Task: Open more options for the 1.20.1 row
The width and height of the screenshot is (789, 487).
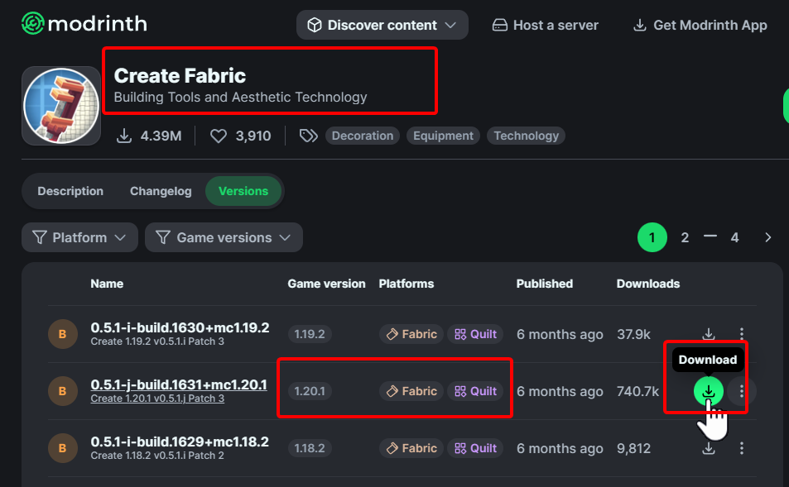Action: click(742, 391)
